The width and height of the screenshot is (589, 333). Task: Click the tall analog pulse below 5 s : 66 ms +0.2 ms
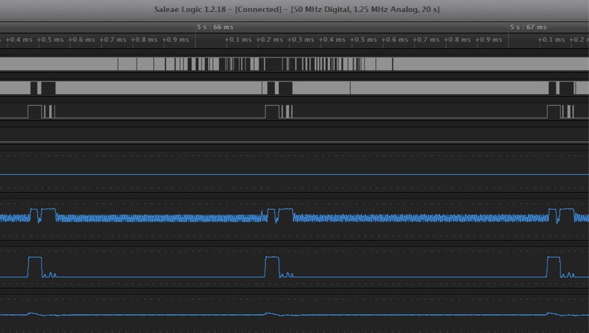pos(272,267)
